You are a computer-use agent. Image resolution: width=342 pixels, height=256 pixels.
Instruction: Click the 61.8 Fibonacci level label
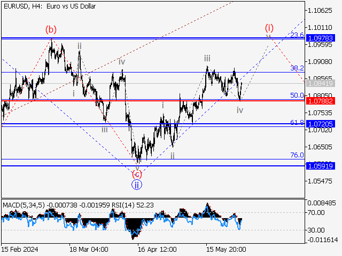pyautogui.click(x=297, y=122)
